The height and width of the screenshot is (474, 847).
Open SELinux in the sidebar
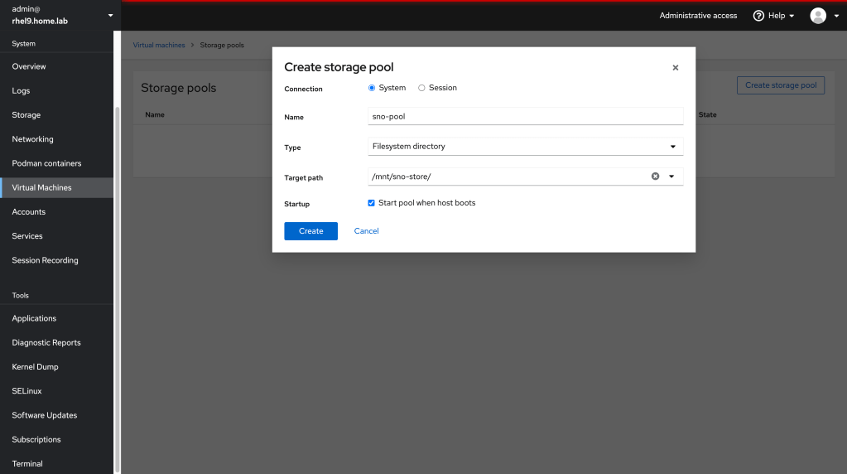[26, 391]
